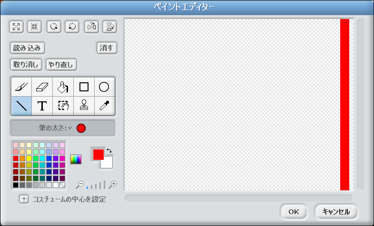
Task: Click the キャンセル button
Action: [336, 211]
